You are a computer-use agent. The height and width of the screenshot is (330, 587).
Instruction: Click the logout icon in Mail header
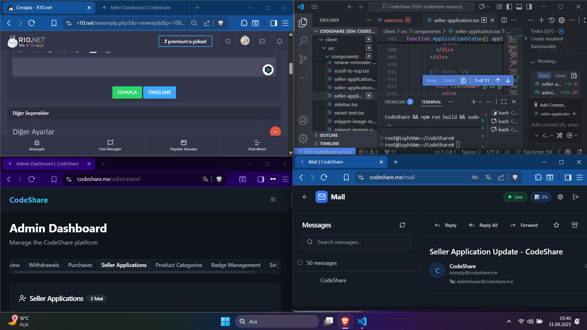point(576,197)
